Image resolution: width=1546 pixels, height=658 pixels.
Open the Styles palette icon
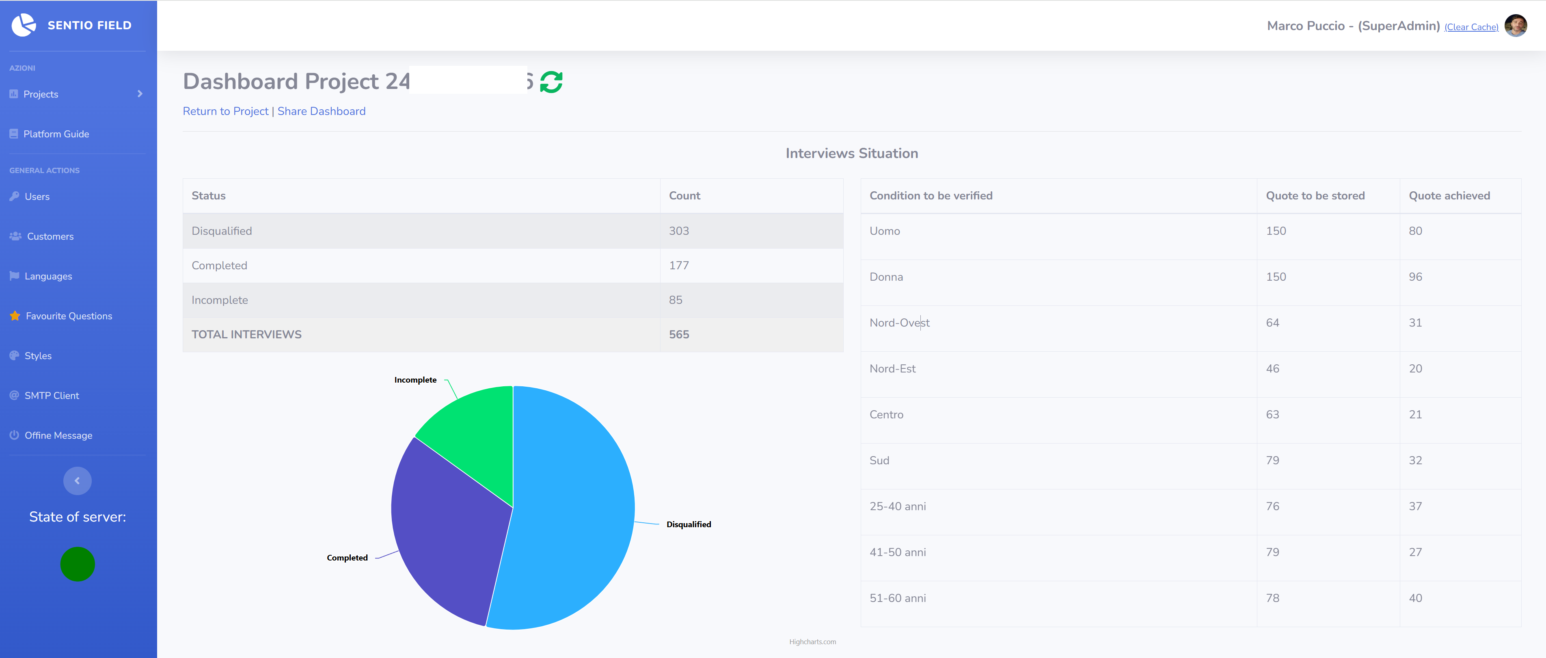click(14, 355)
